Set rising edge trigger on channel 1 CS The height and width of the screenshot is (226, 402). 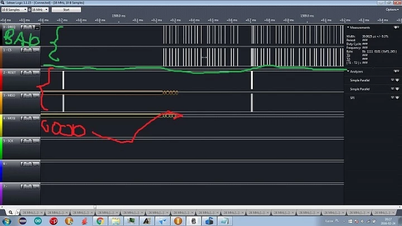[23, 50]
